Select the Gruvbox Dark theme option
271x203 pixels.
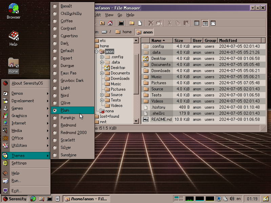(x=72, y=81)
